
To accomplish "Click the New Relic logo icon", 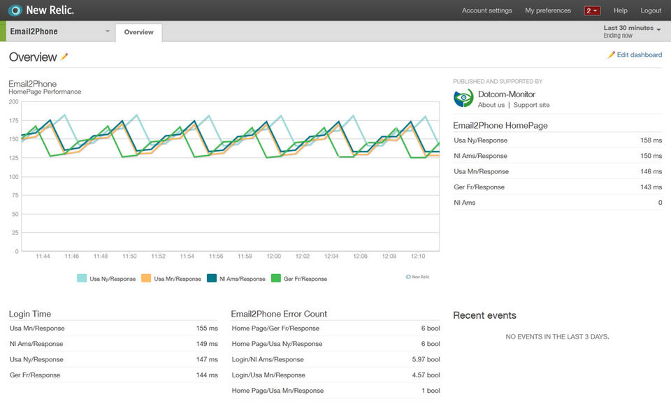I will pyautogui.click(x=15, y=10).
